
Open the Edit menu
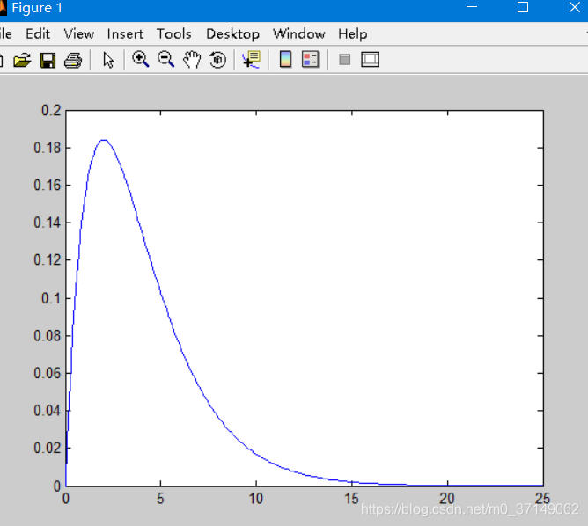click(x=38, y=33)
